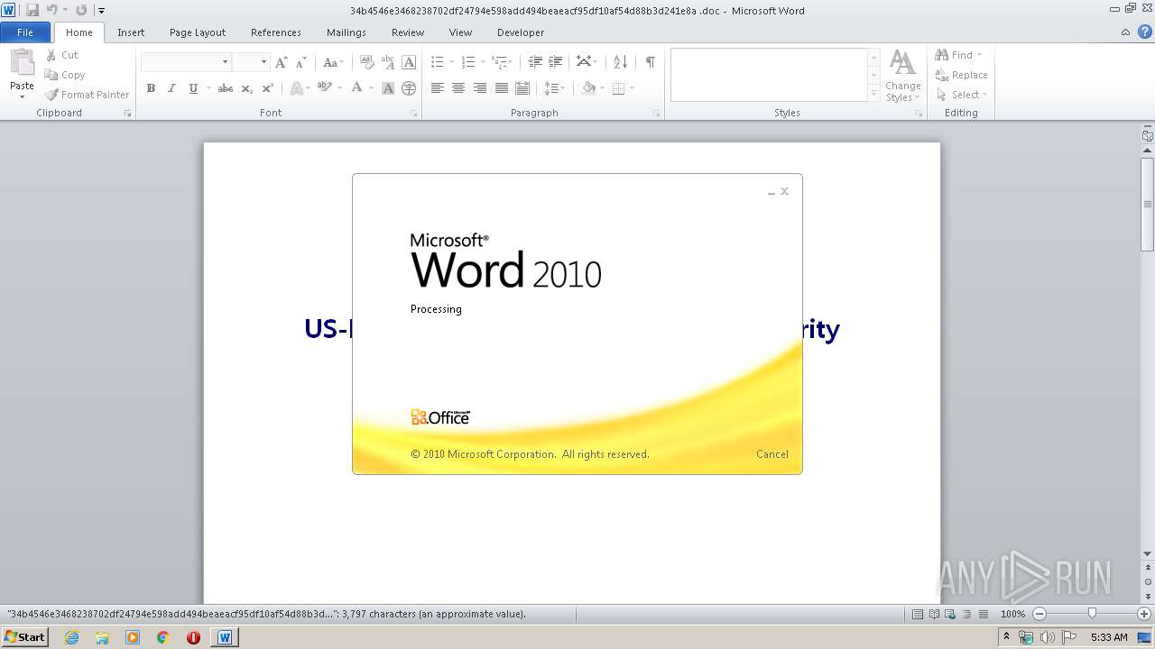
Task: Click the Increase Indent icon
Action: 556,62
